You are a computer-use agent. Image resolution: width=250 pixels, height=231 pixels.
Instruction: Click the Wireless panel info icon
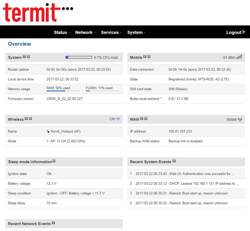coord(26,118)
